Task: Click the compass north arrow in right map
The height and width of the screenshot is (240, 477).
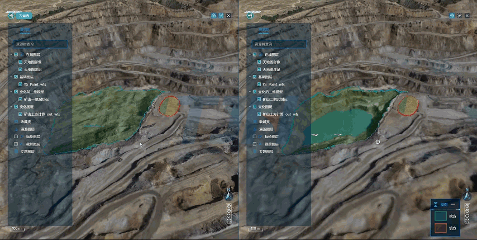Action: click(x=468, y=196)
